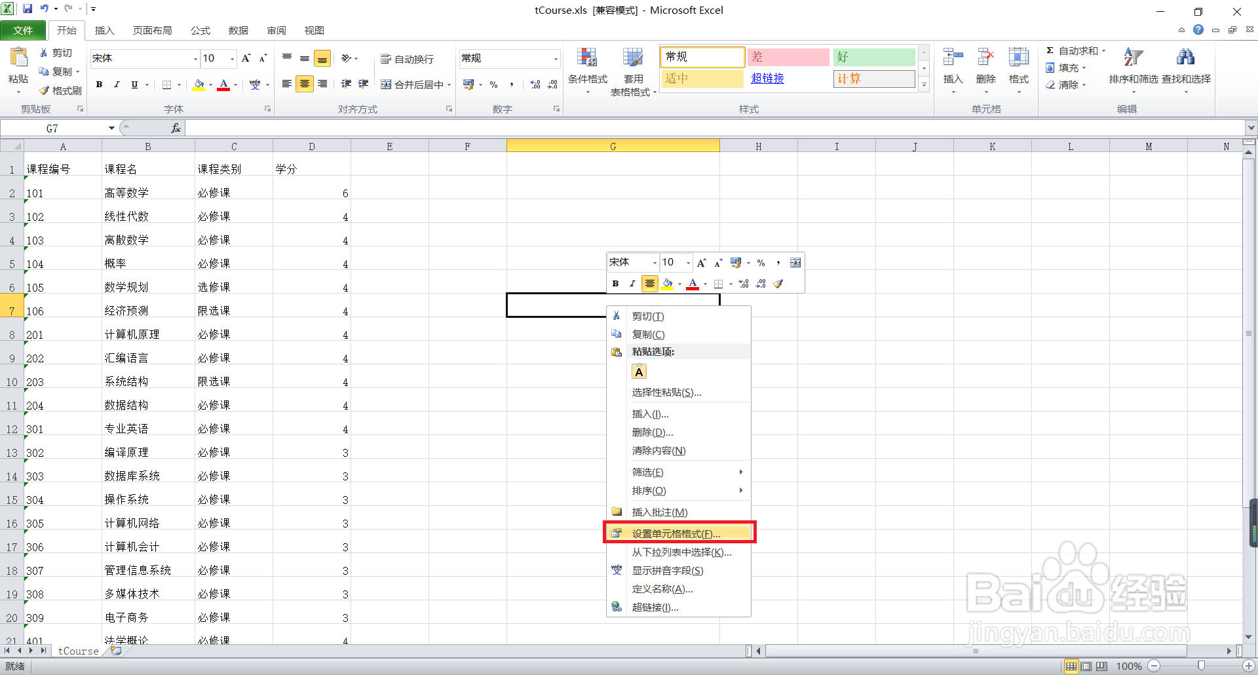This screenshot has height=675, width=1258.
Task: Click the increase decimal icon in ribbon
Action: (x=535, y=85)
